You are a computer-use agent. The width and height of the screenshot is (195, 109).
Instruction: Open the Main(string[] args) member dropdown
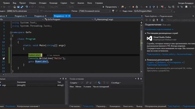pyautogui.click(x=118, y=19)
